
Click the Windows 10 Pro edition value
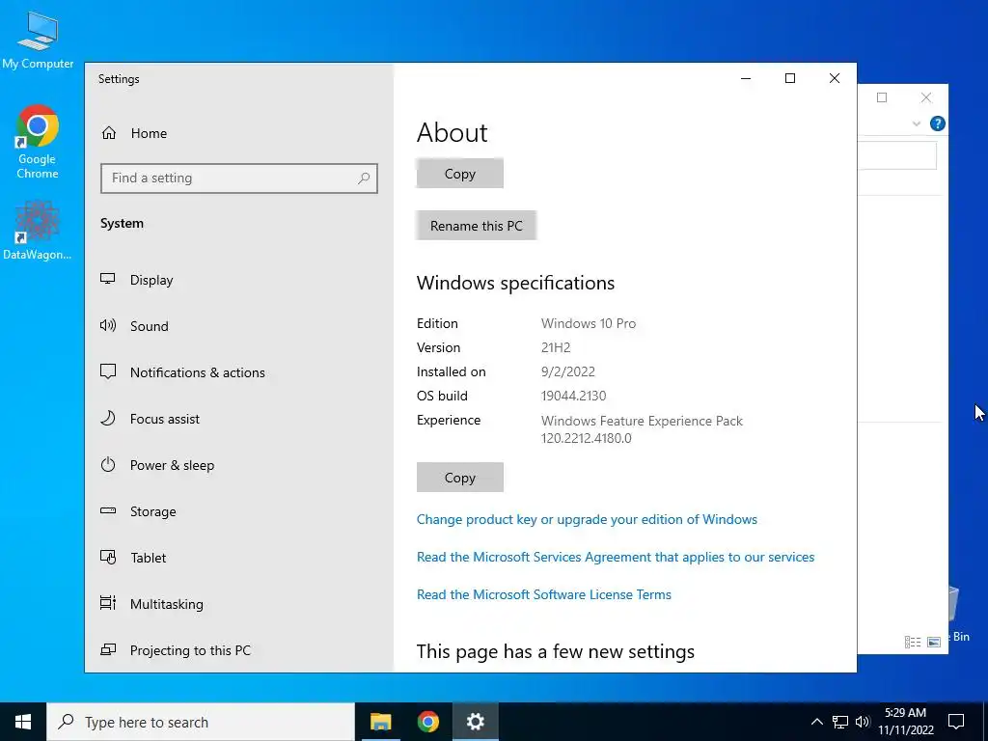589,324
